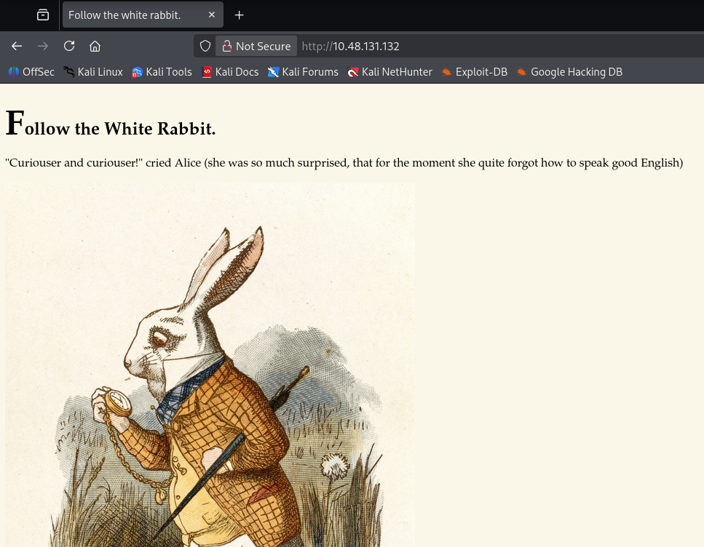The width and height of the screenshot is (704, 547).
Task: Click the back navigation arrow
Action: point(17,46)
